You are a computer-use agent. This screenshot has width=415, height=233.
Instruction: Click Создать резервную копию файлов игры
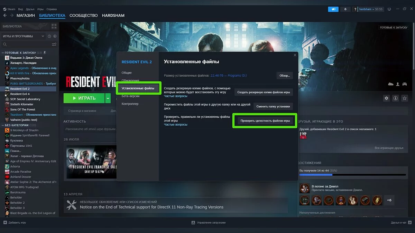[264, 93]
